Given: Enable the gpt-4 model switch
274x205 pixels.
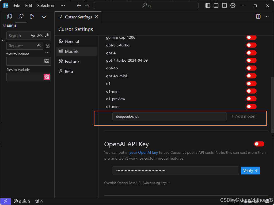Looking at the screenshot, I should tap(251, 53).
